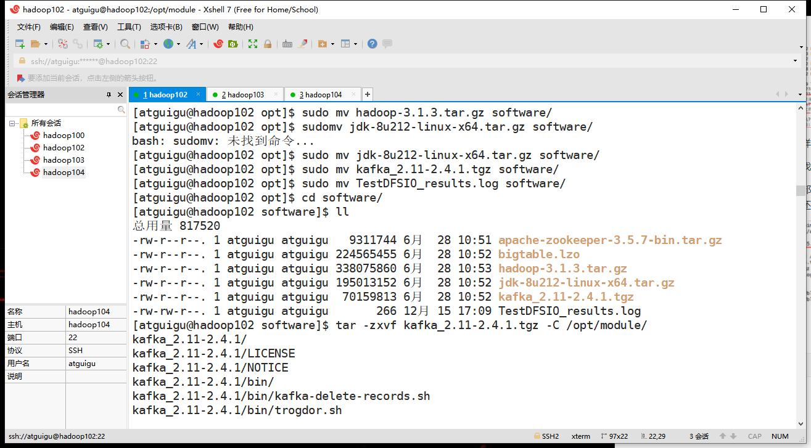
Task: Click the red Disconnect icon
Action: point(62,44)
